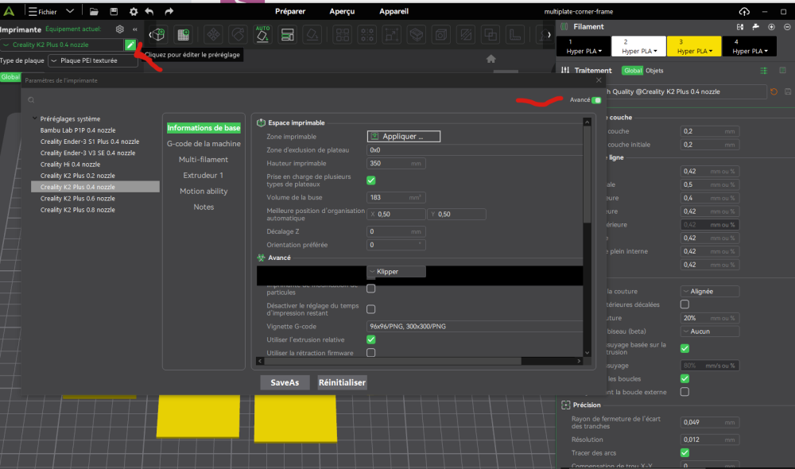Open the printer settings gear icon
This screenshot has width=795, height=469.
point(120,29)
